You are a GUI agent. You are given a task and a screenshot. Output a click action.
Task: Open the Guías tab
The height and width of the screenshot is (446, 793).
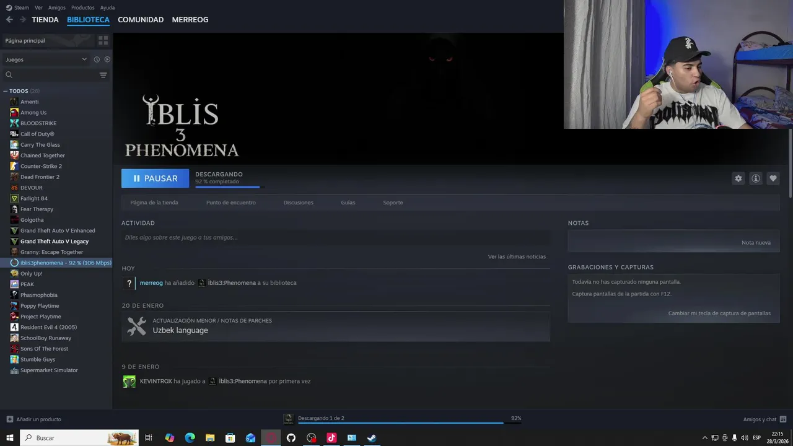coord(348,203)
